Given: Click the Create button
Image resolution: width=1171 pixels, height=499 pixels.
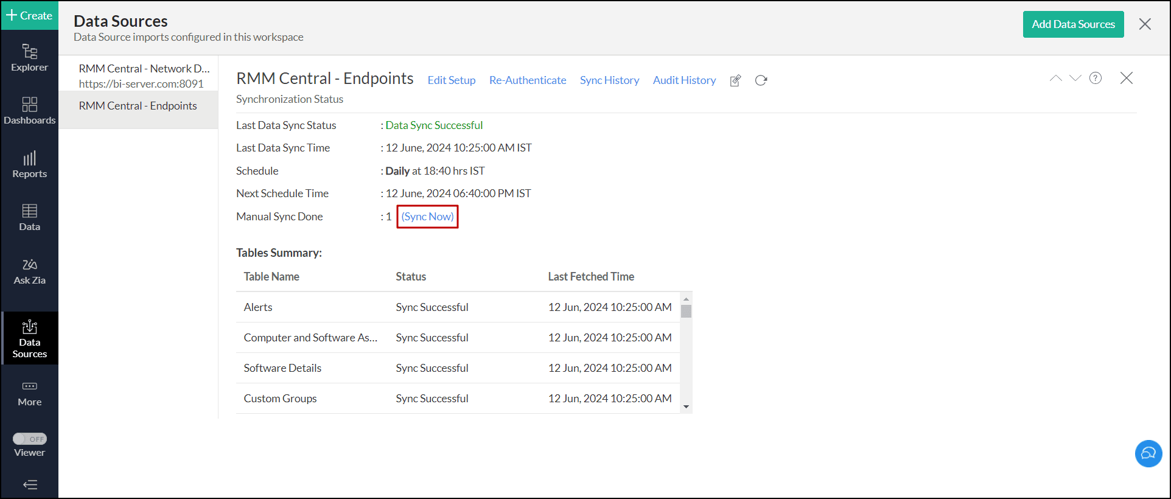Looking at the screenshot, I should (29, 16).
